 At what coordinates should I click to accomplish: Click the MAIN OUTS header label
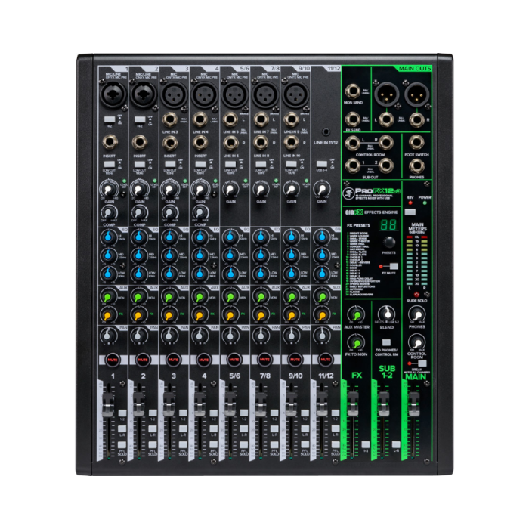[415, 69]
